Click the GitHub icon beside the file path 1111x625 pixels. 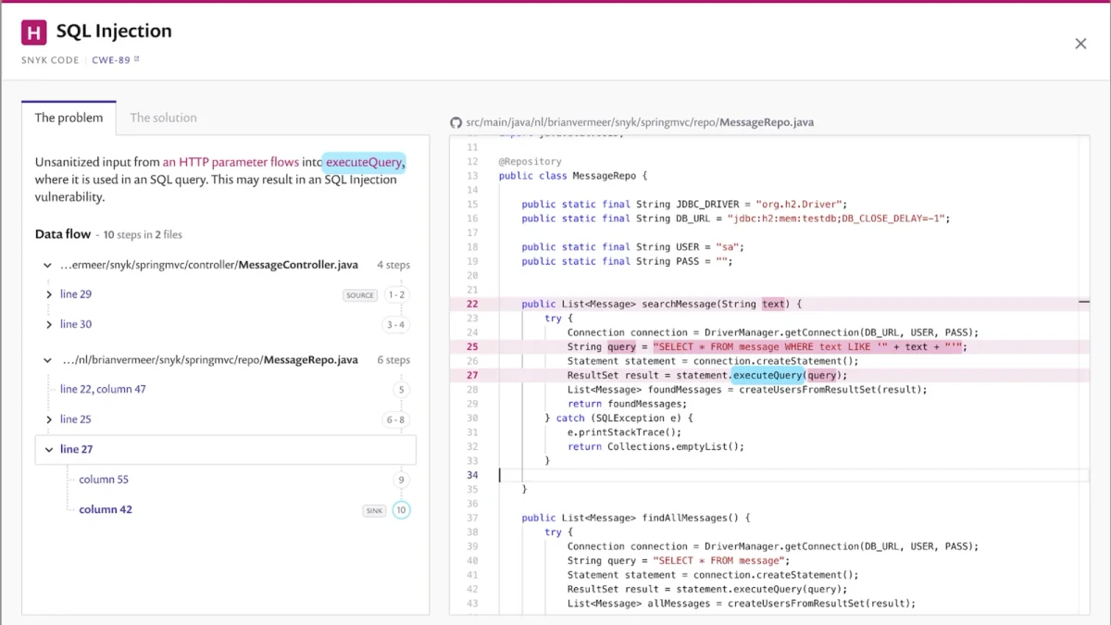(456, 122)
